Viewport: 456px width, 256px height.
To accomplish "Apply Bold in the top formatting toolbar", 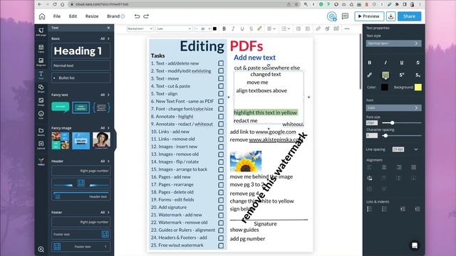I will (224, 28).
